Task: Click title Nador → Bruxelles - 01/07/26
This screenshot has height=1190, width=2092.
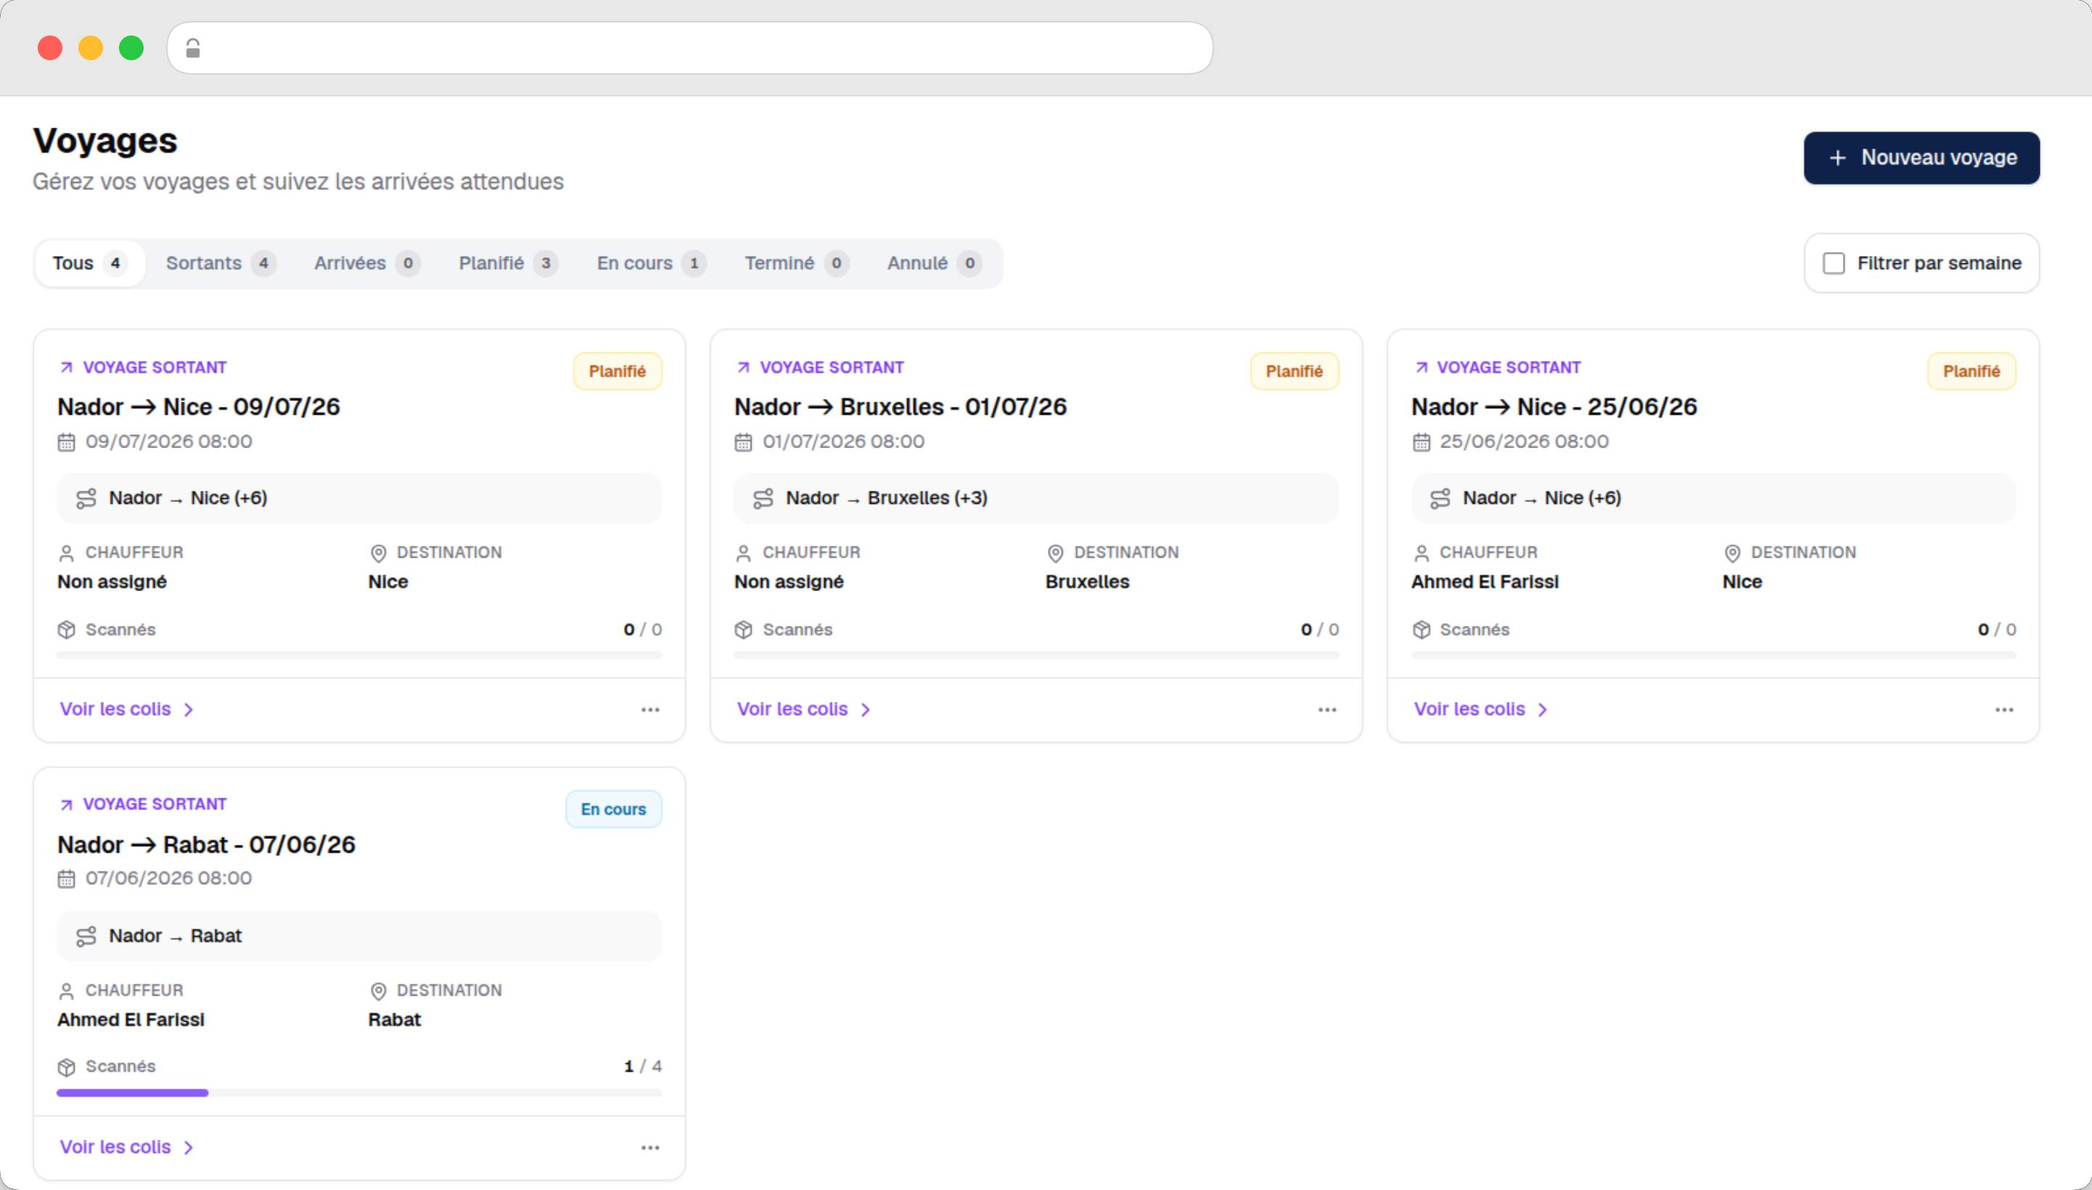Action: pos(901,407)
